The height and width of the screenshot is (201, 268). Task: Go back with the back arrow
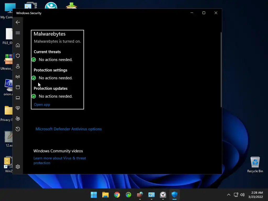[18, 22]
